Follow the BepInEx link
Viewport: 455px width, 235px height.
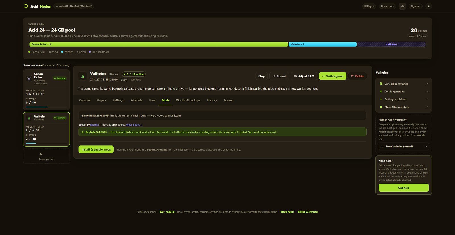pos(94,125)
